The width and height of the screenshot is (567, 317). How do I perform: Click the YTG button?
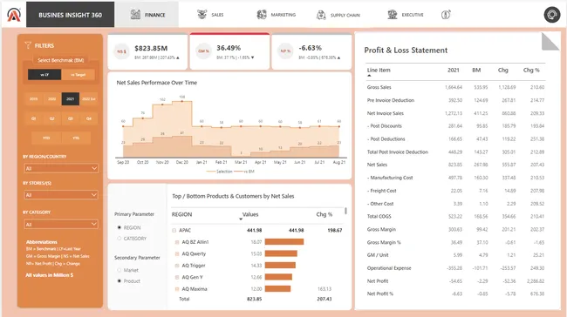pyautogui.click(x=76, y=138)
